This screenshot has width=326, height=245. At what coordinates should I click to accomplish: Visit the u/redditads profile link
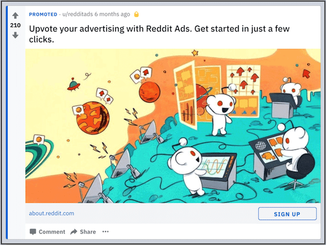[x=78, y=14]
